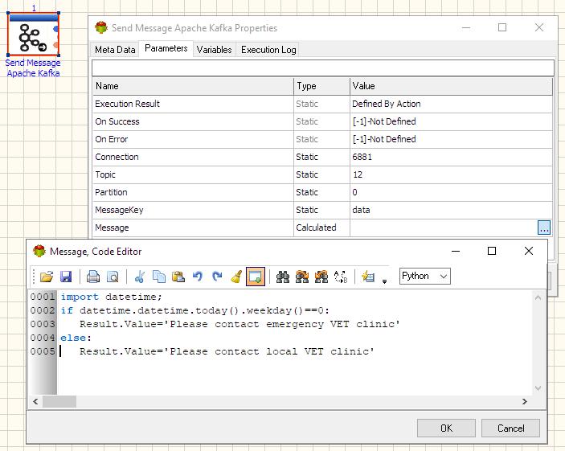Screen dimensions: 565x451
Task: Click vertical scrollbar down arrow in editor
Action: pos(538,388)
